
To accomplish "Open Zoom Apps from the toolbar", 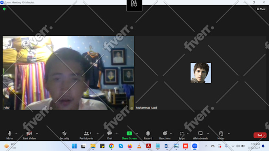I will pyautogui.click(x=182, y=135).
